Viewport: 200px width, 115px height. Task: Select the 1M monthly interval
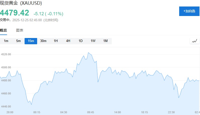105,41
